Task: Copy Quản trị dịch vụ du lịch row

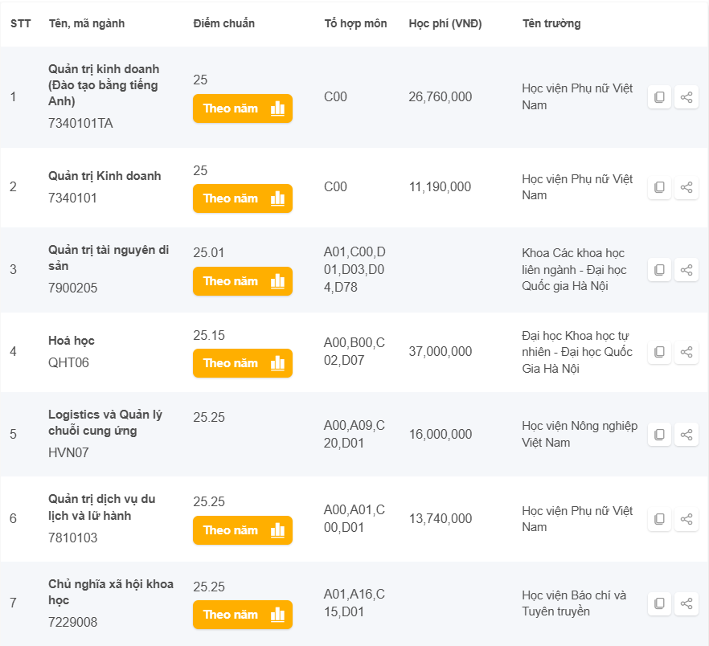Action: (x=659, y=519)
